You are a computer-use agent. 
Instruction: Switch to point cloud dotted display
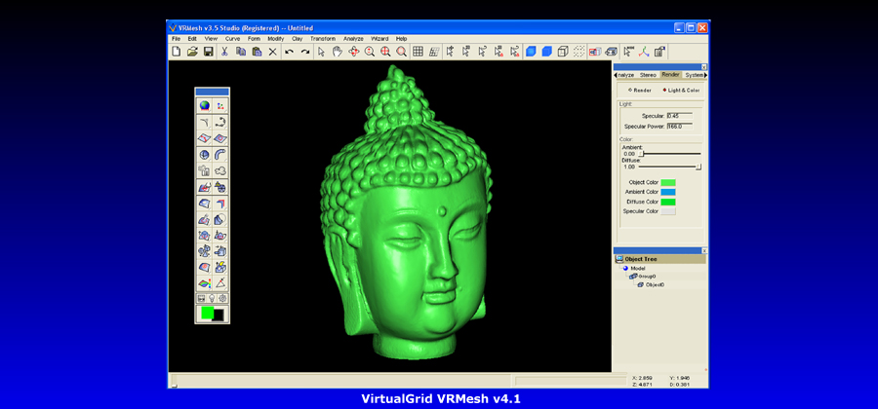[x=579, y=52]
